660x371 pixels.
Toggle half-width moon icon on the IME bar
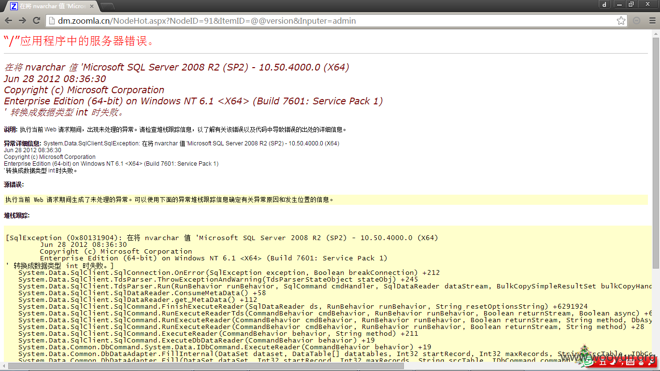point(612,362)
